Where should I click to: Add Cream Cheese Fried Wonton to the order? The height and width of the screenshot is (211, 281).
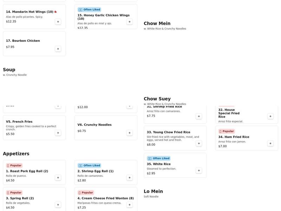[x=130, y=205]
